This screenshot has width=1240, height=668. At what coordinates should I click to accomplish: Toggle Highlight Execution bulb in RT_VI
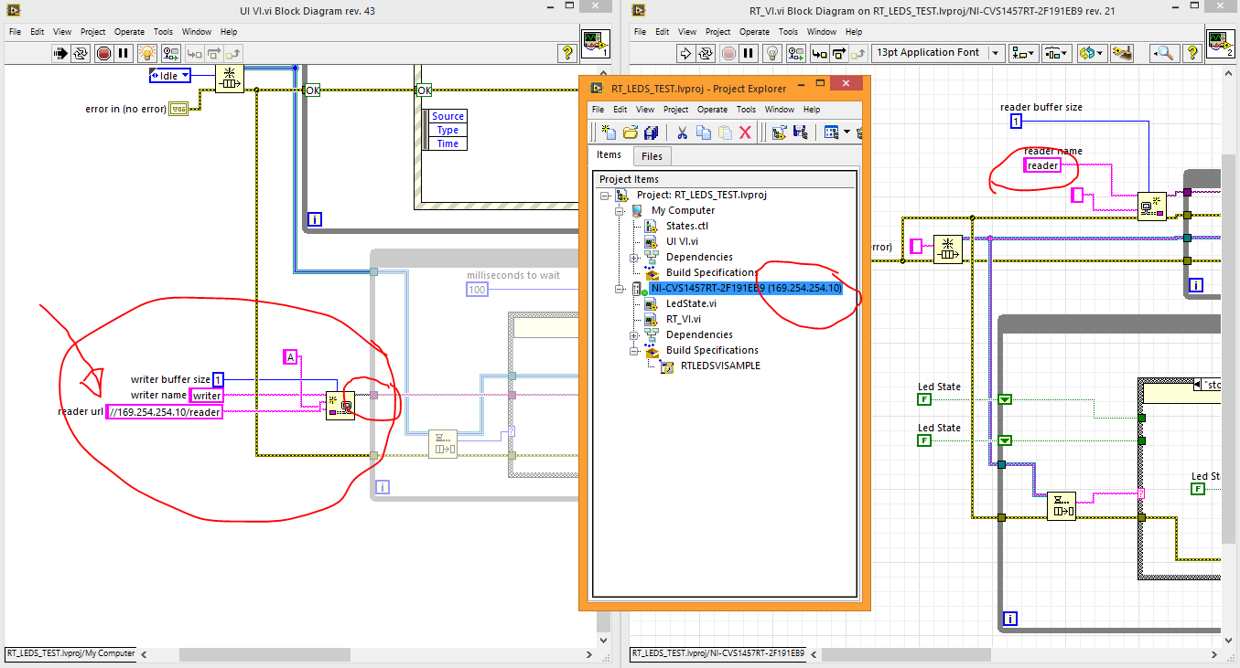[774, 53]
